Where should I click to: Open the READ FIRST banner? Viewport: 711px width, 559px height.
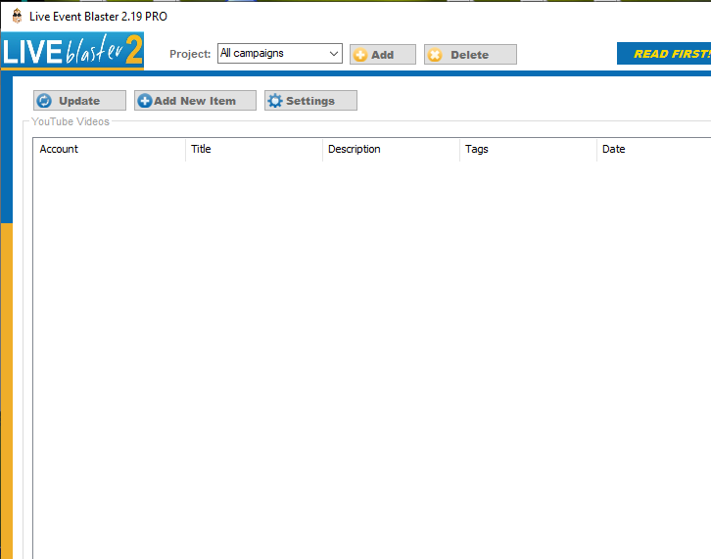[664, 54]
